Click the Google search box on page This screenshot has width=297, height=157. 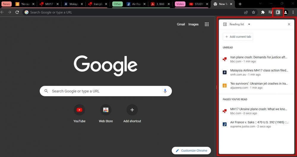click(106, 91)
